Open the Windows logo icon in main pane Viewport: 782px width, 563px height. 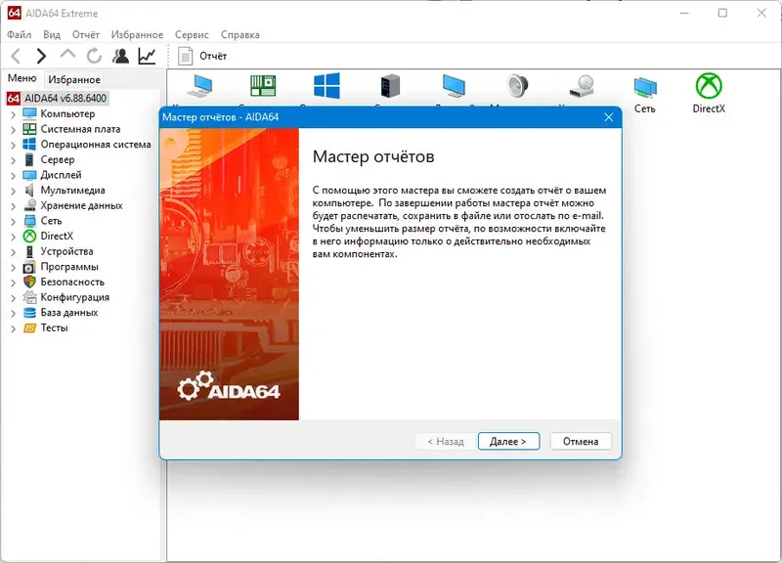326,85
